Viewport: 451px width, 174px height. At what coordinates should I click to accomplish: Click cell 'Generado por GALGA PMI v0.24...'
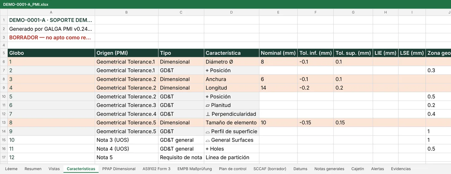pyautogui.click(x=51, y=29)
